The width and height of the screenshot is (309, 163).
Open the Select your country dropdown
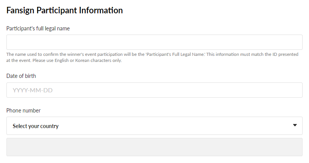coord(154,126)
